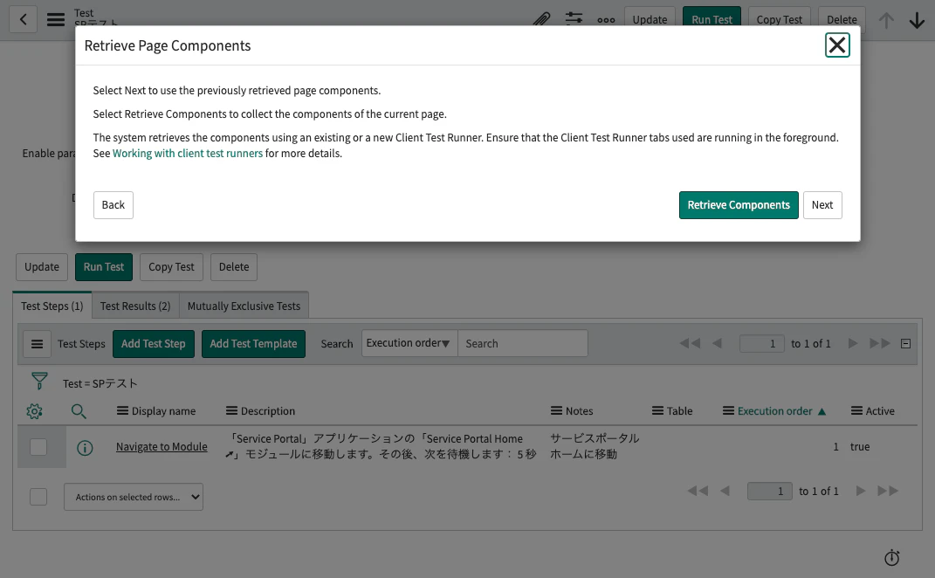Open Mutually Exclusive Tests tab
The image size is (935, 578).
(244, 306)
